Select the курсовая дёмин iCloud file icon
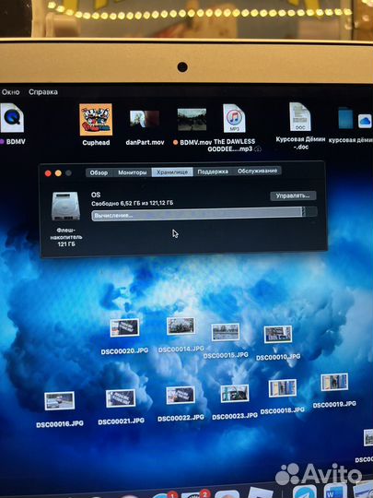 point(345,118)
